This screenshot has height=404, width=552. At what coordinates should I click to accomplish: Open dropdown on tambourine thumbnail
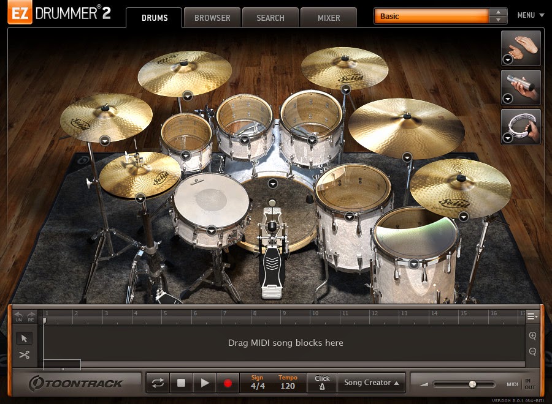point(507,138)
